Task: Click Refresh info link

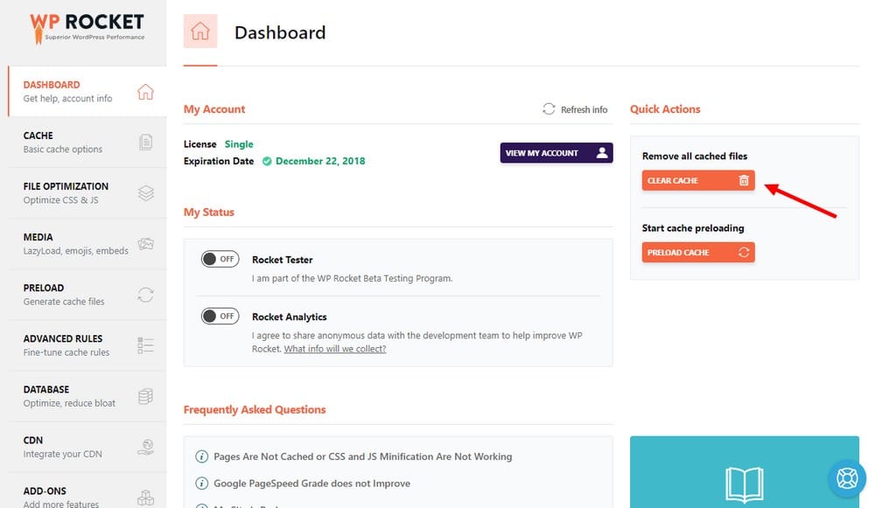Action: (x=575, y=109)
